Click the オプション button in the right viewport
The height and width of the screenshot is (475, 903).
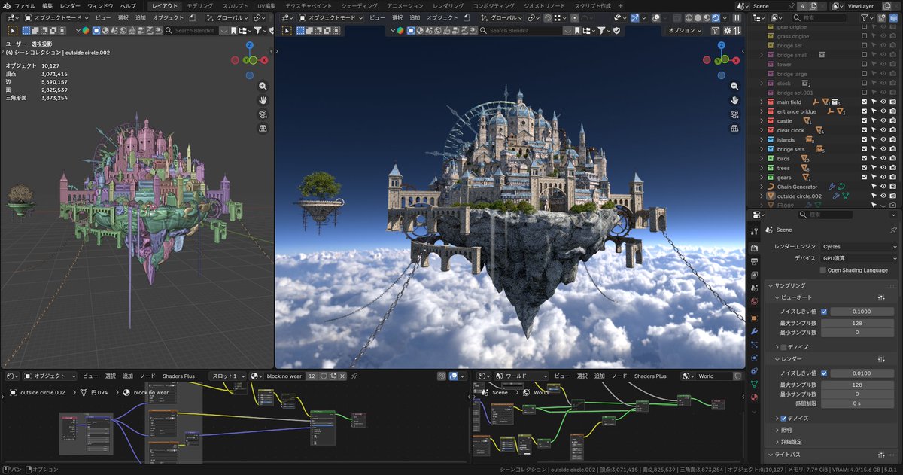[684, 31]
